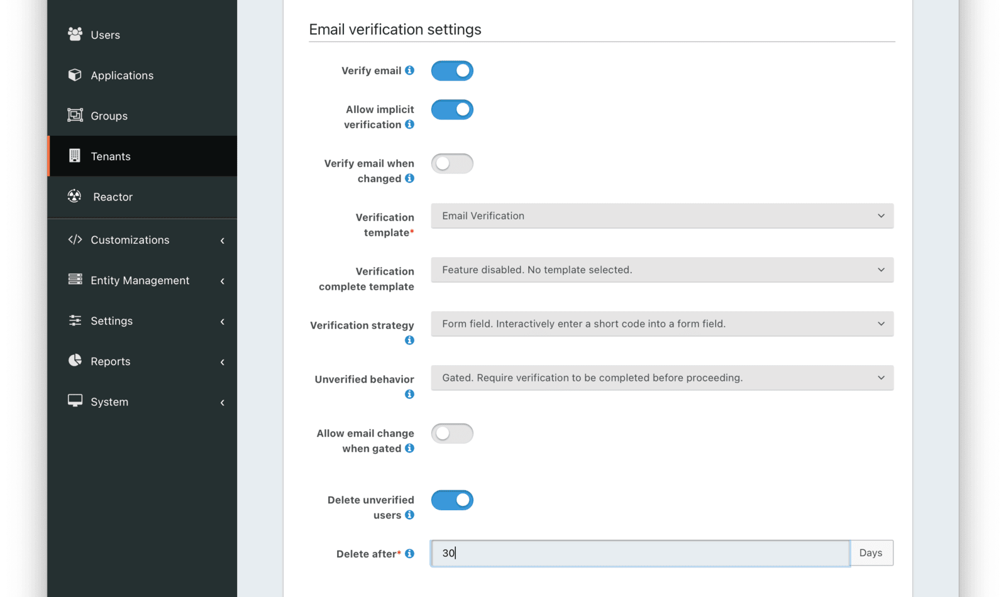Screen dimensions: 1006x597
Task: Turn off Delete unverified users toggle
Action: [452, 500]
